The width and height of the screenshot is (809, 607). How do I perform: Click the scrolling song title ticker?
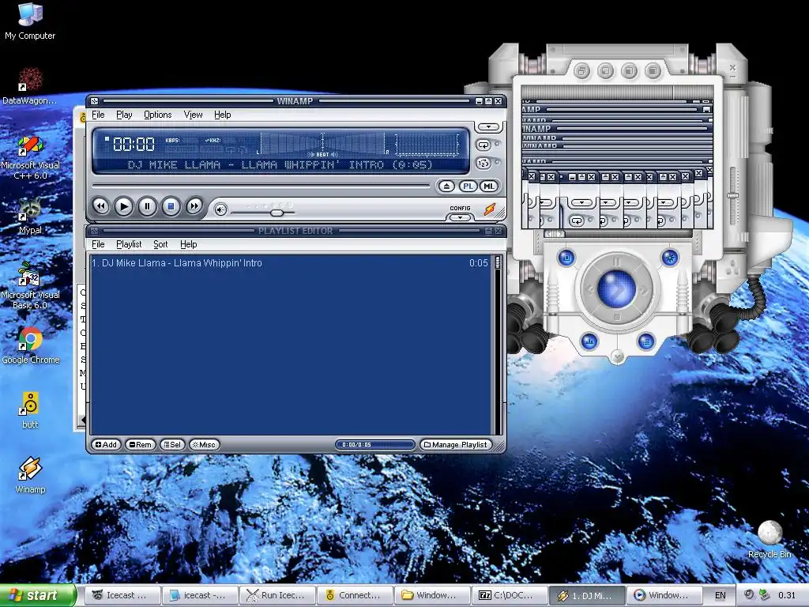coord(280,165)
